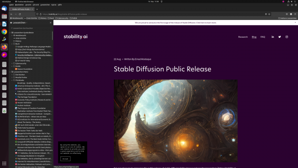Bookmark this page with the star icon

[269, 14]
